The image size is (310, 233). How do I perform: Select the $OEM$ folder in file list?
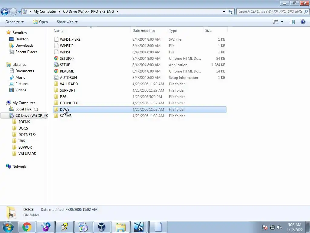tap(139, 116)
